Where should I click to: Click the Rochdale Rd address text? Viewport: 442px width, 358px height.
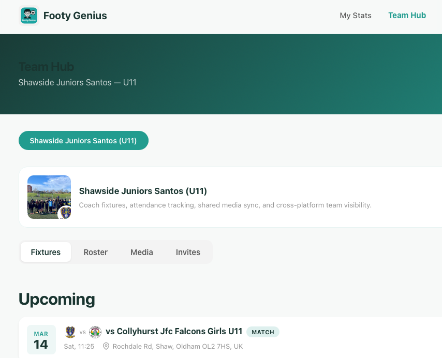coord(178,346)
